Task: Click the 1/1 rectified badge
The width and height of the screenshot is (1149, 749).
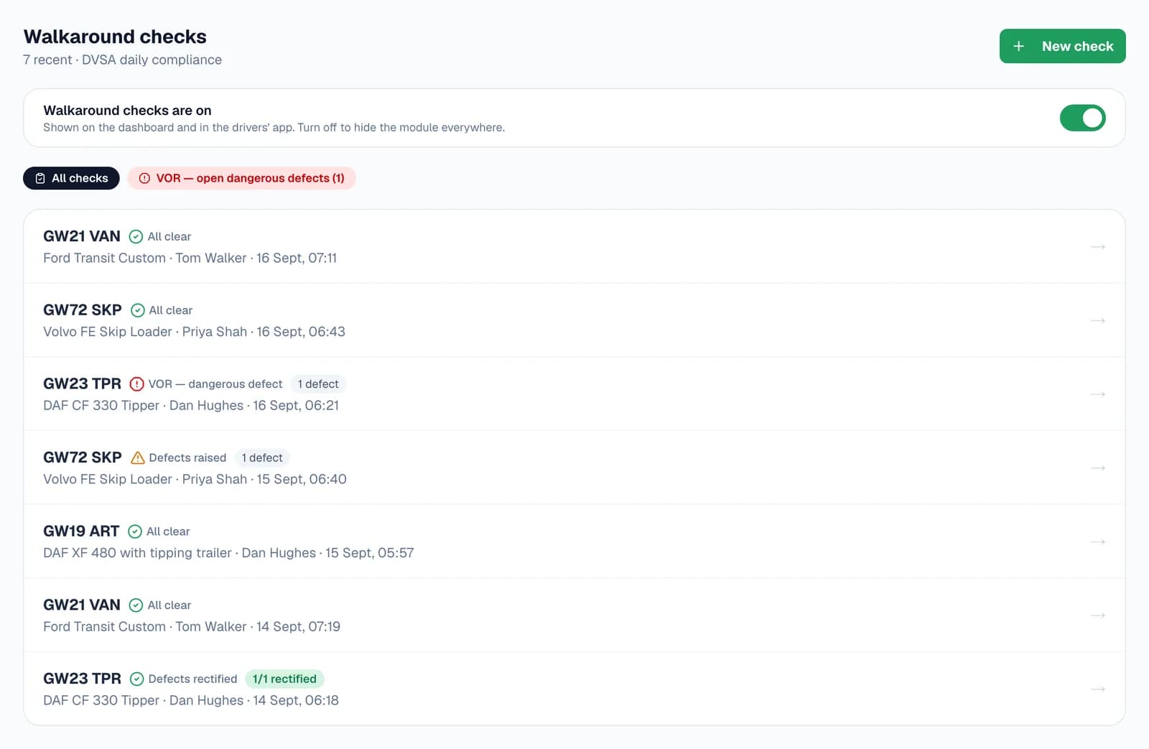Action: click(x=284, y=679)
